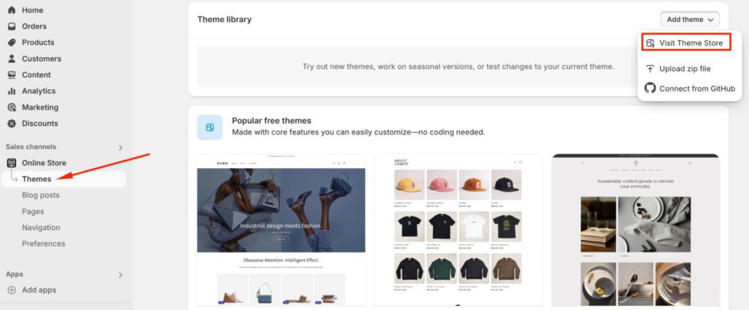
Task: Expand the Apps section chevron
Action: (121, 275)
